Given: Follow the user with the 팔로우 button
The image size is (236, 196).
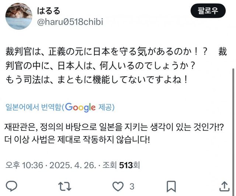Looking at the screenshot, I should click(x=207, y=10).
